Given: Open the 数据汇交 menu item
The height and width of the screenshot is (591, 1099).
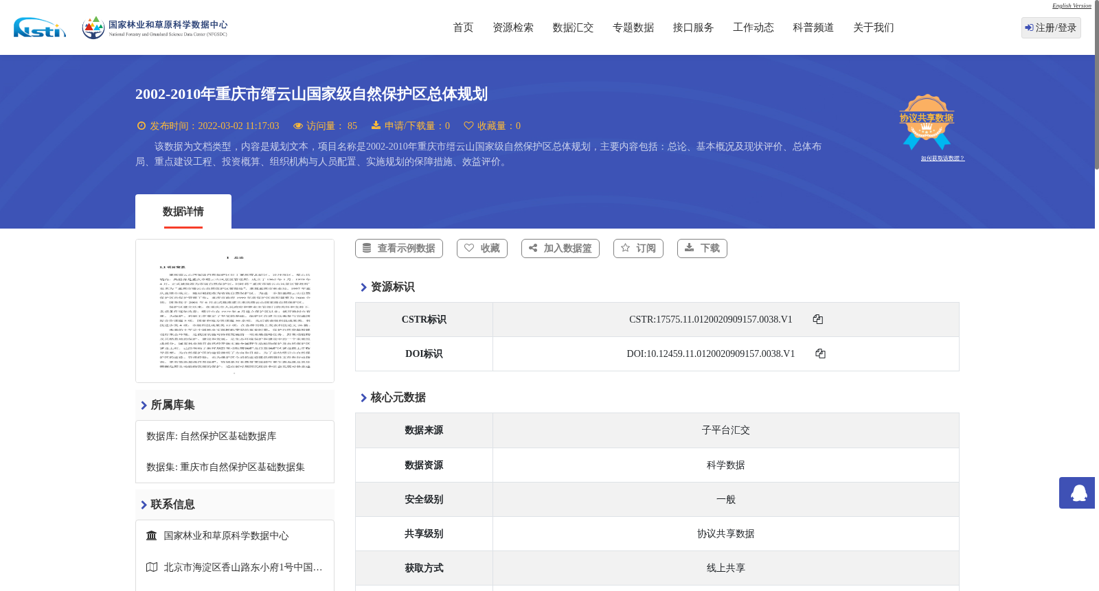Looking at the screenshot, I should [573, 27].
